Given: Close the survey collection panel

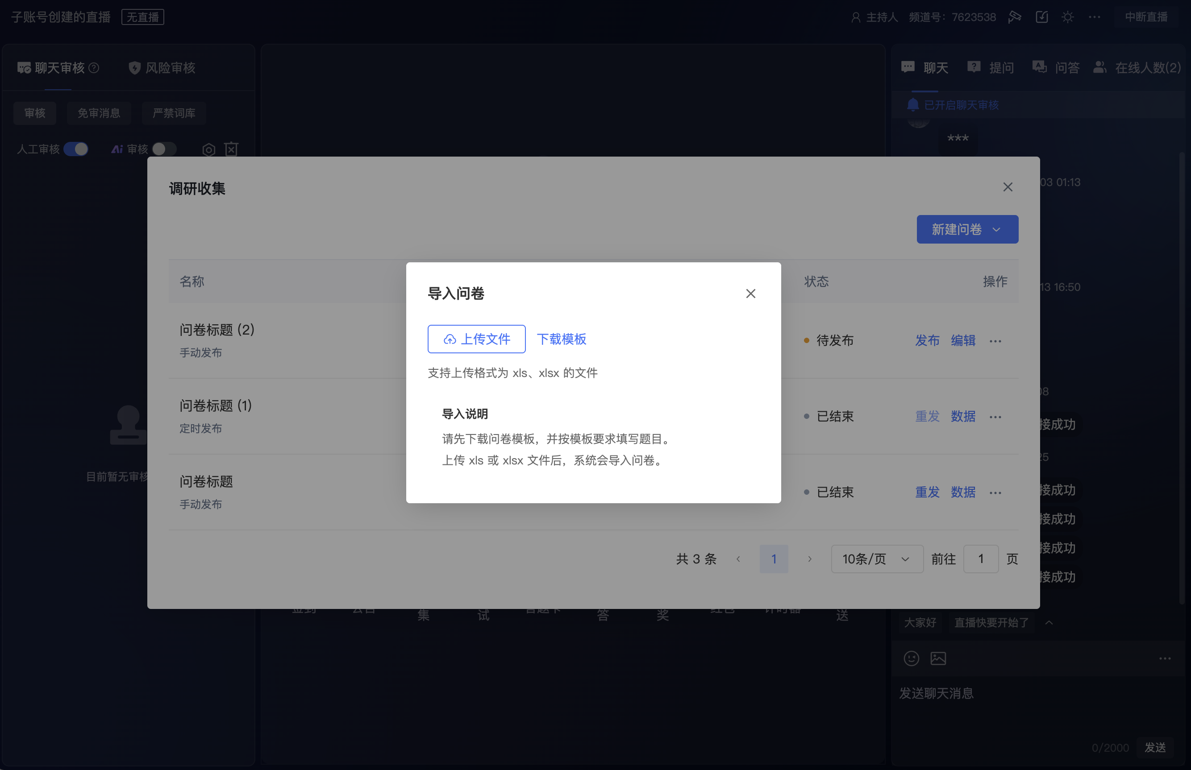Looking at the screenshot, I should tap(1008, 187).
